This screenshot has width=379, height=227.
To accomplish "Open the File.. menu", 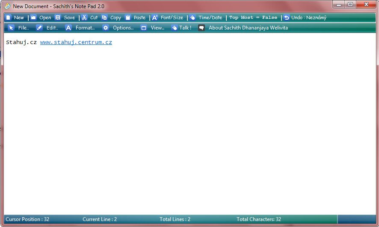I will coord(24,28).
